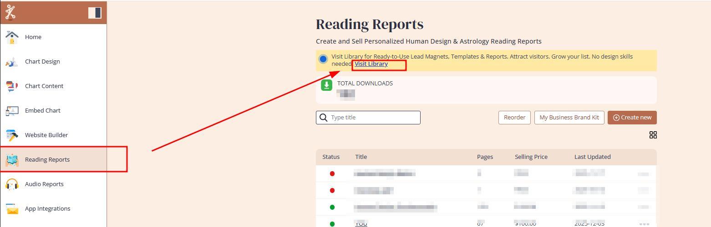711x227 pixels.
Task: Click the App Integrations envelope icon
Action: pos(12,209)
